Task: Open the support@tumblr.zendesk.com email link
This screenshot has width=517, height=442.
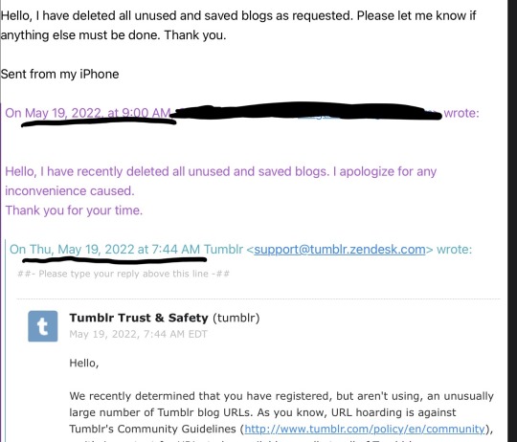Action: [x=340, y=250]
